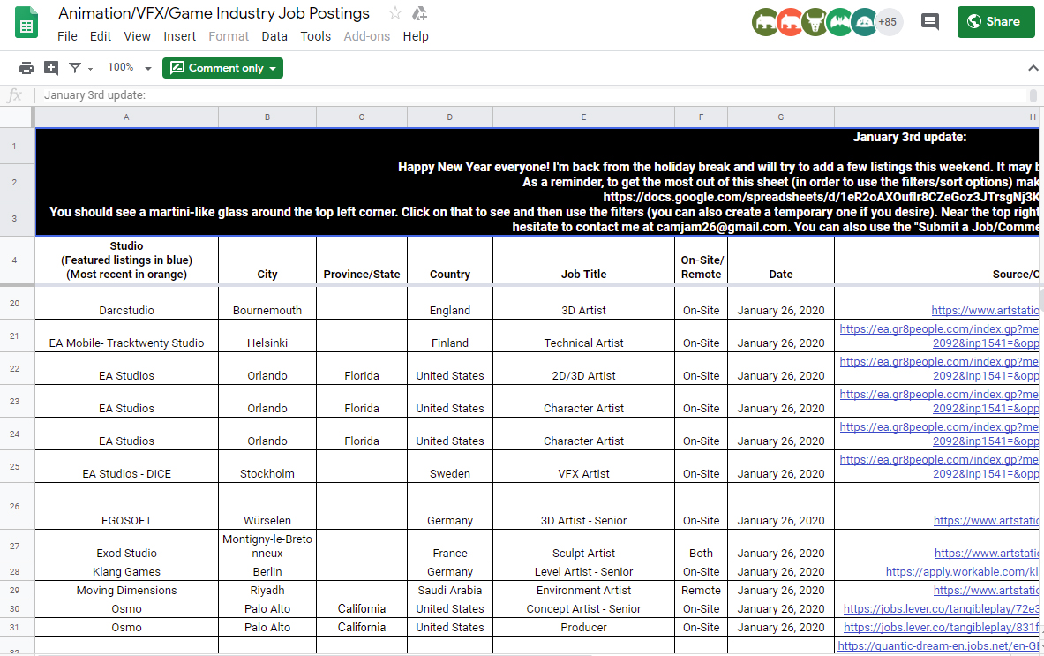Show the +85 more viewers
Viewport: 1044px width, 656px height.
(888, 22)
